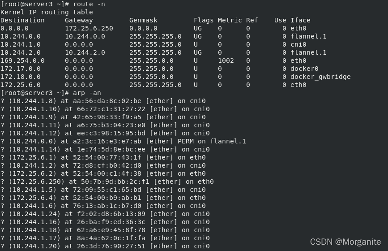388x251 pixels.
Task: Select ARP entry IP 172.25.6.4
Action: [33, 198]
